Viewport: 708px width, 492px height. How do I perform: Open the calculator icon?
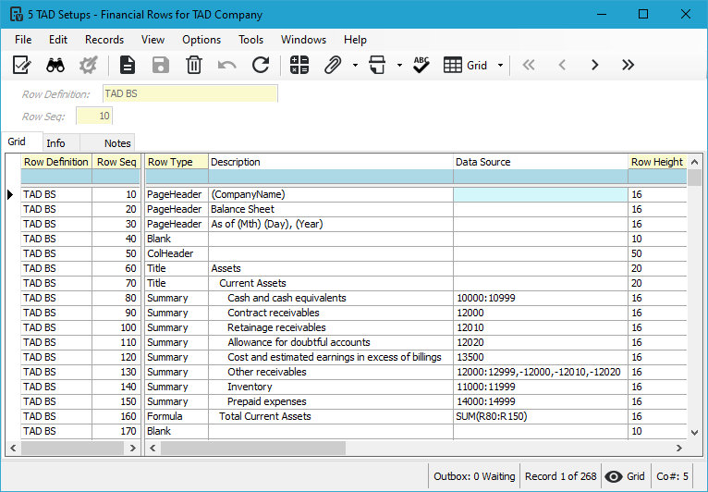coord(299,65)
